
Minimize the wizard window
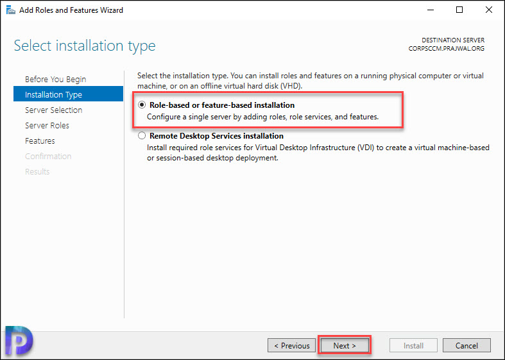point(431,10)
